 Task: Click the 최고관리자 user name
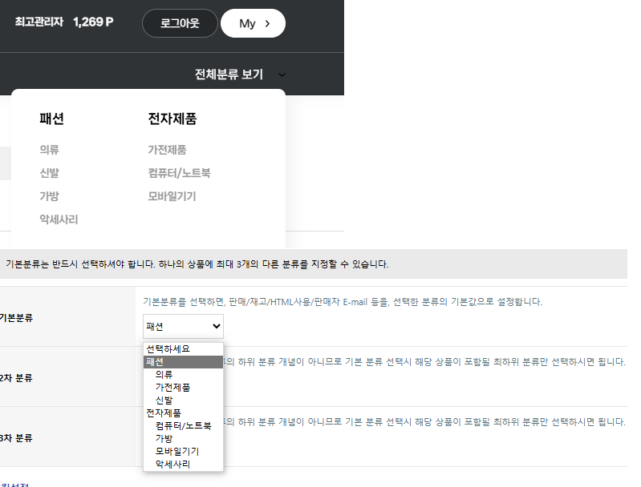click(x=39, y=22)
